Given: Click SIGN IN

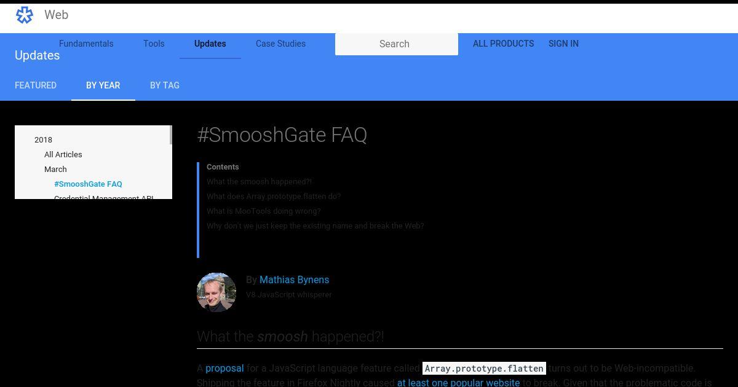Looking at the screenshot, I should pyautogui.click(x=563, y=44).
